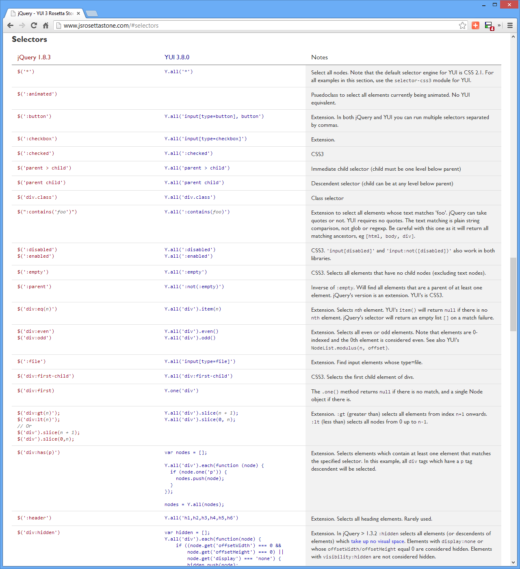Click $(':header') code
This screenshot has width=520, height=569.
point(34,518)
